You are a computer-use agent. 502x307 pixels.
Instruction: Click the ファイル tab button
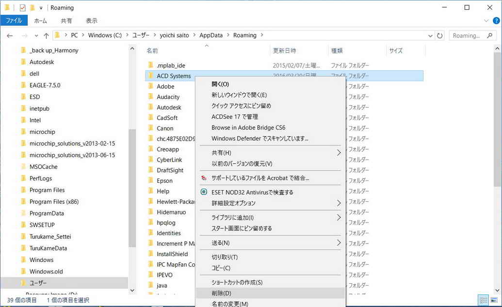pos(14,21)
